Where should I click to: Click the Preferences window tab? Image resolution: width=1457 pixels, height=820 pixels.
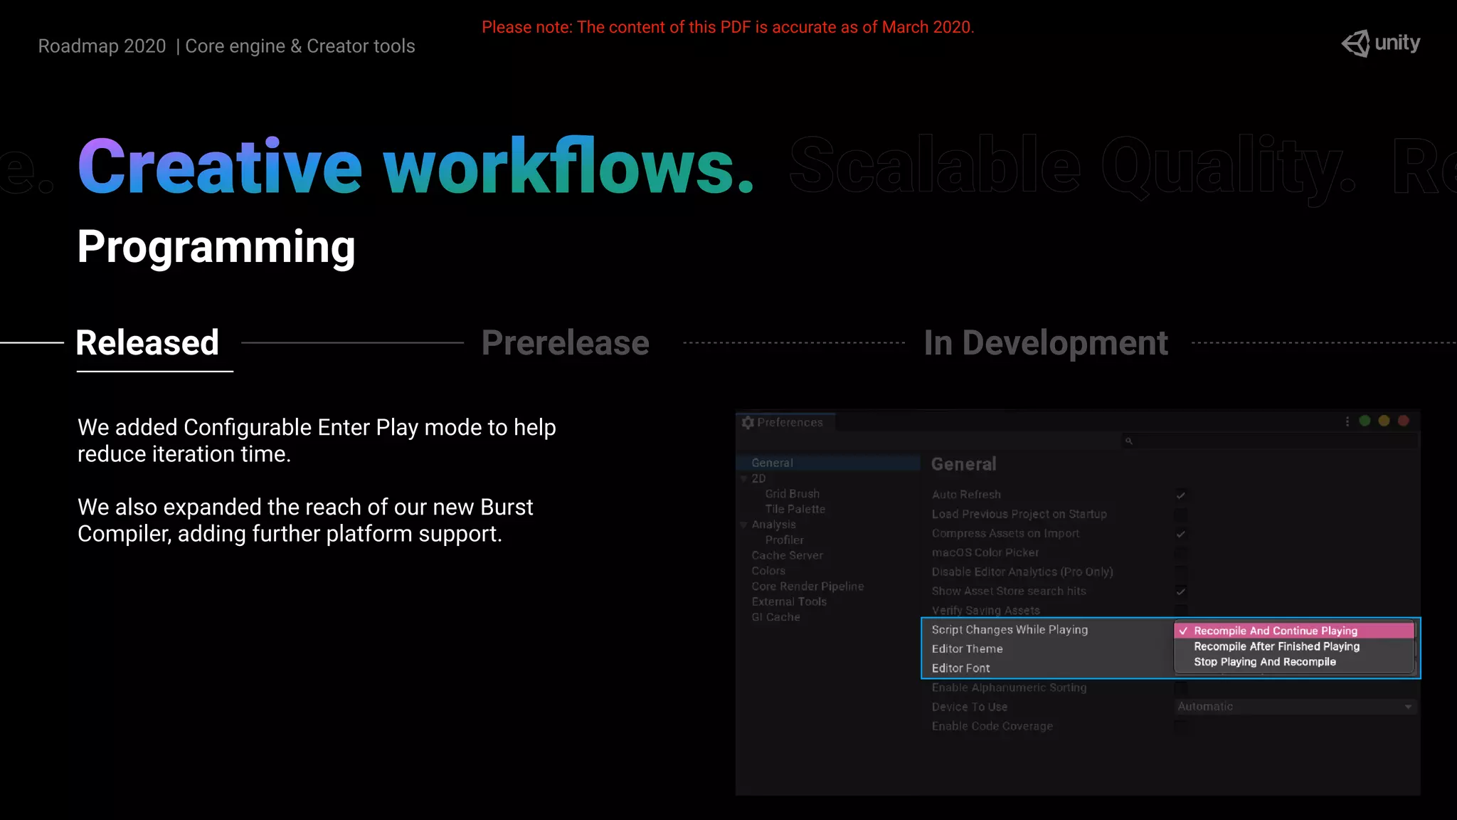785,423
